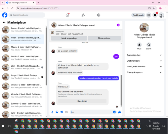Open the Wim conversation

coord(23,67)
